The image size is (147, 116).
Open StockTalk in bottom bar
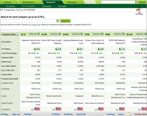click(x=81, y=114)
